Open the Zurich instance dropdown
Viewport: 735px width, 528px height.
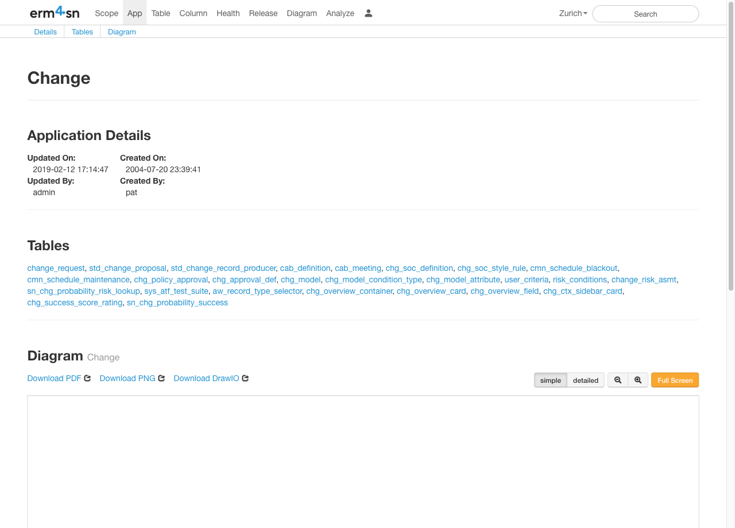[572, 13]
